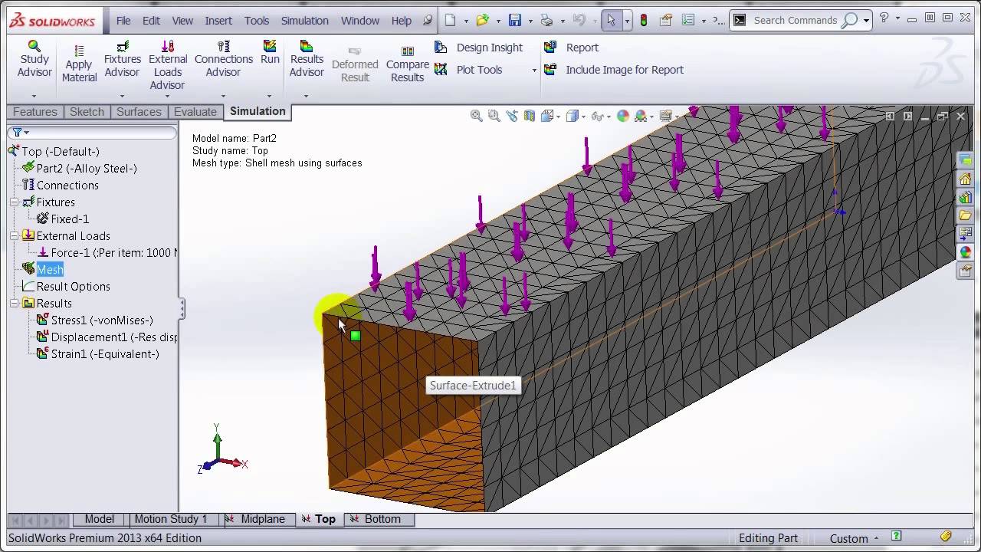The image size is (981, 552).
Task: Click the View Settings icon
Action: (x=666, y=116)
